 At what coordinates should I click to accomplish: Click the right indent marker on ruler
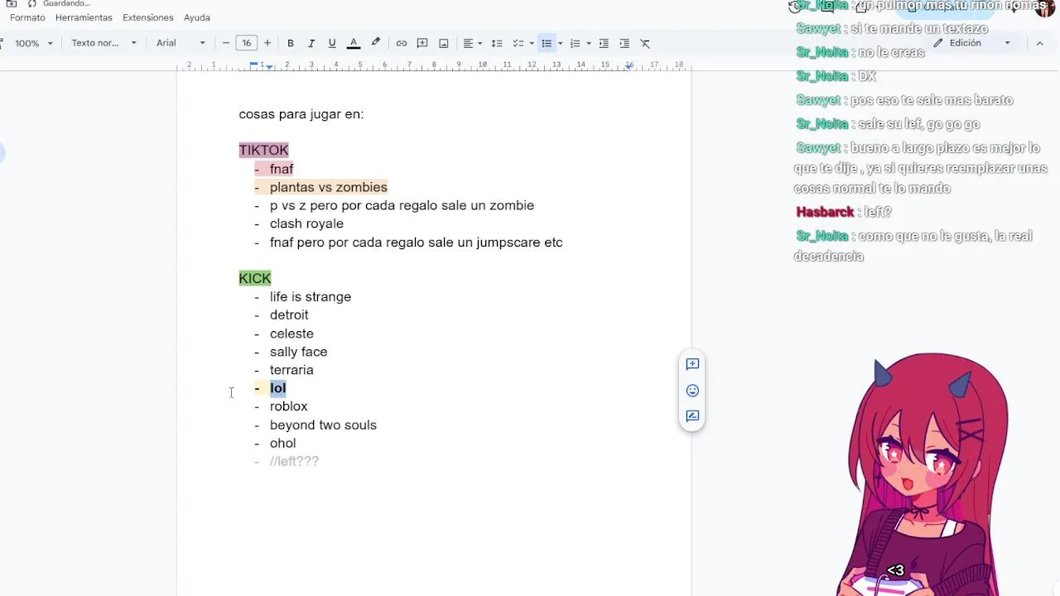pos(629,65)
